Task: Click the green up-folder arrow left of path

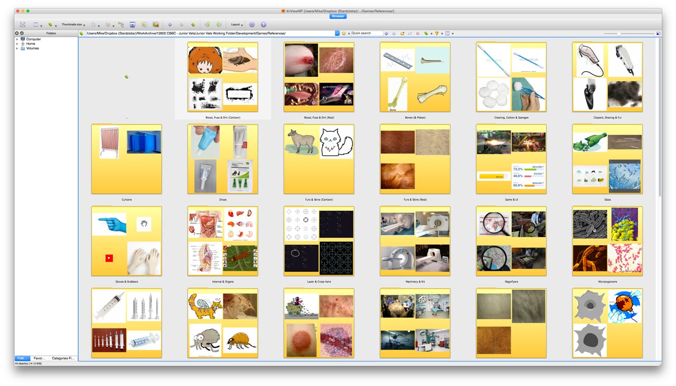Action: [81, 33]
